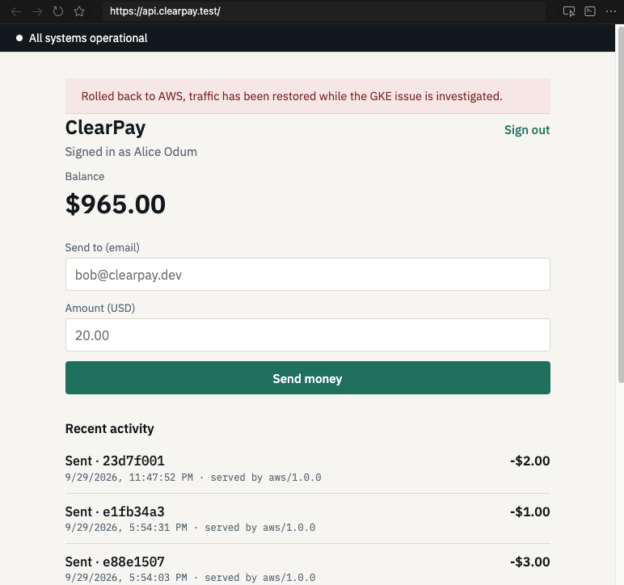Open the element picker icon in toolbar

(x=569, y=11)
